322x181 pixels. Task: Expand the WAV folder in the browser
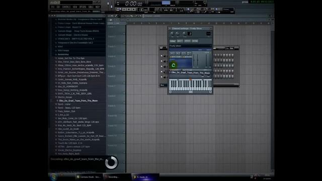pos(60,47)
